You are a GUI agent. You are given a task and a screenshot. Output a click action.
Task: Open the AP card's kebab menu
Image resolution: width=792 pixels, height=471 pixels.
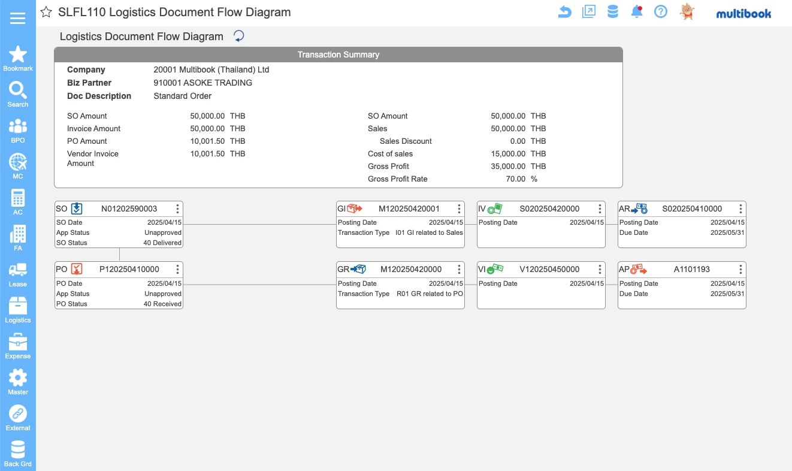[740, 270]
